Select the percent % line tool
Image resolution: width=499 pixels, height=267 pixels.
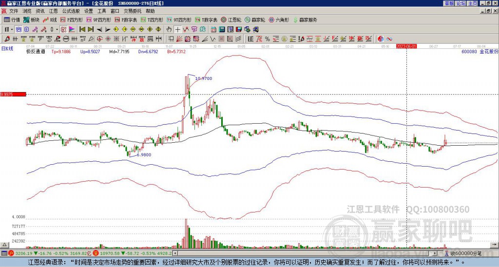point(268,39)
